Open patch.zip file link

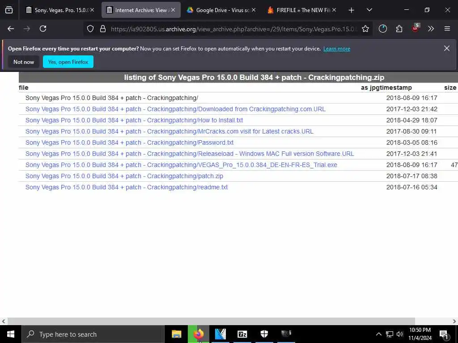point(124,176)
